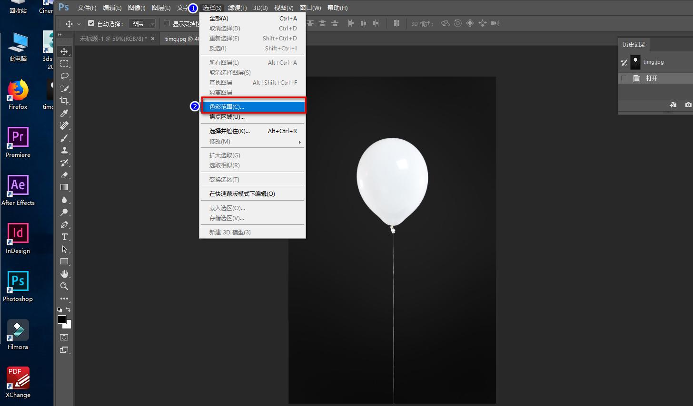Toggle history brush source box beside 打开

(x=624, y=78)
